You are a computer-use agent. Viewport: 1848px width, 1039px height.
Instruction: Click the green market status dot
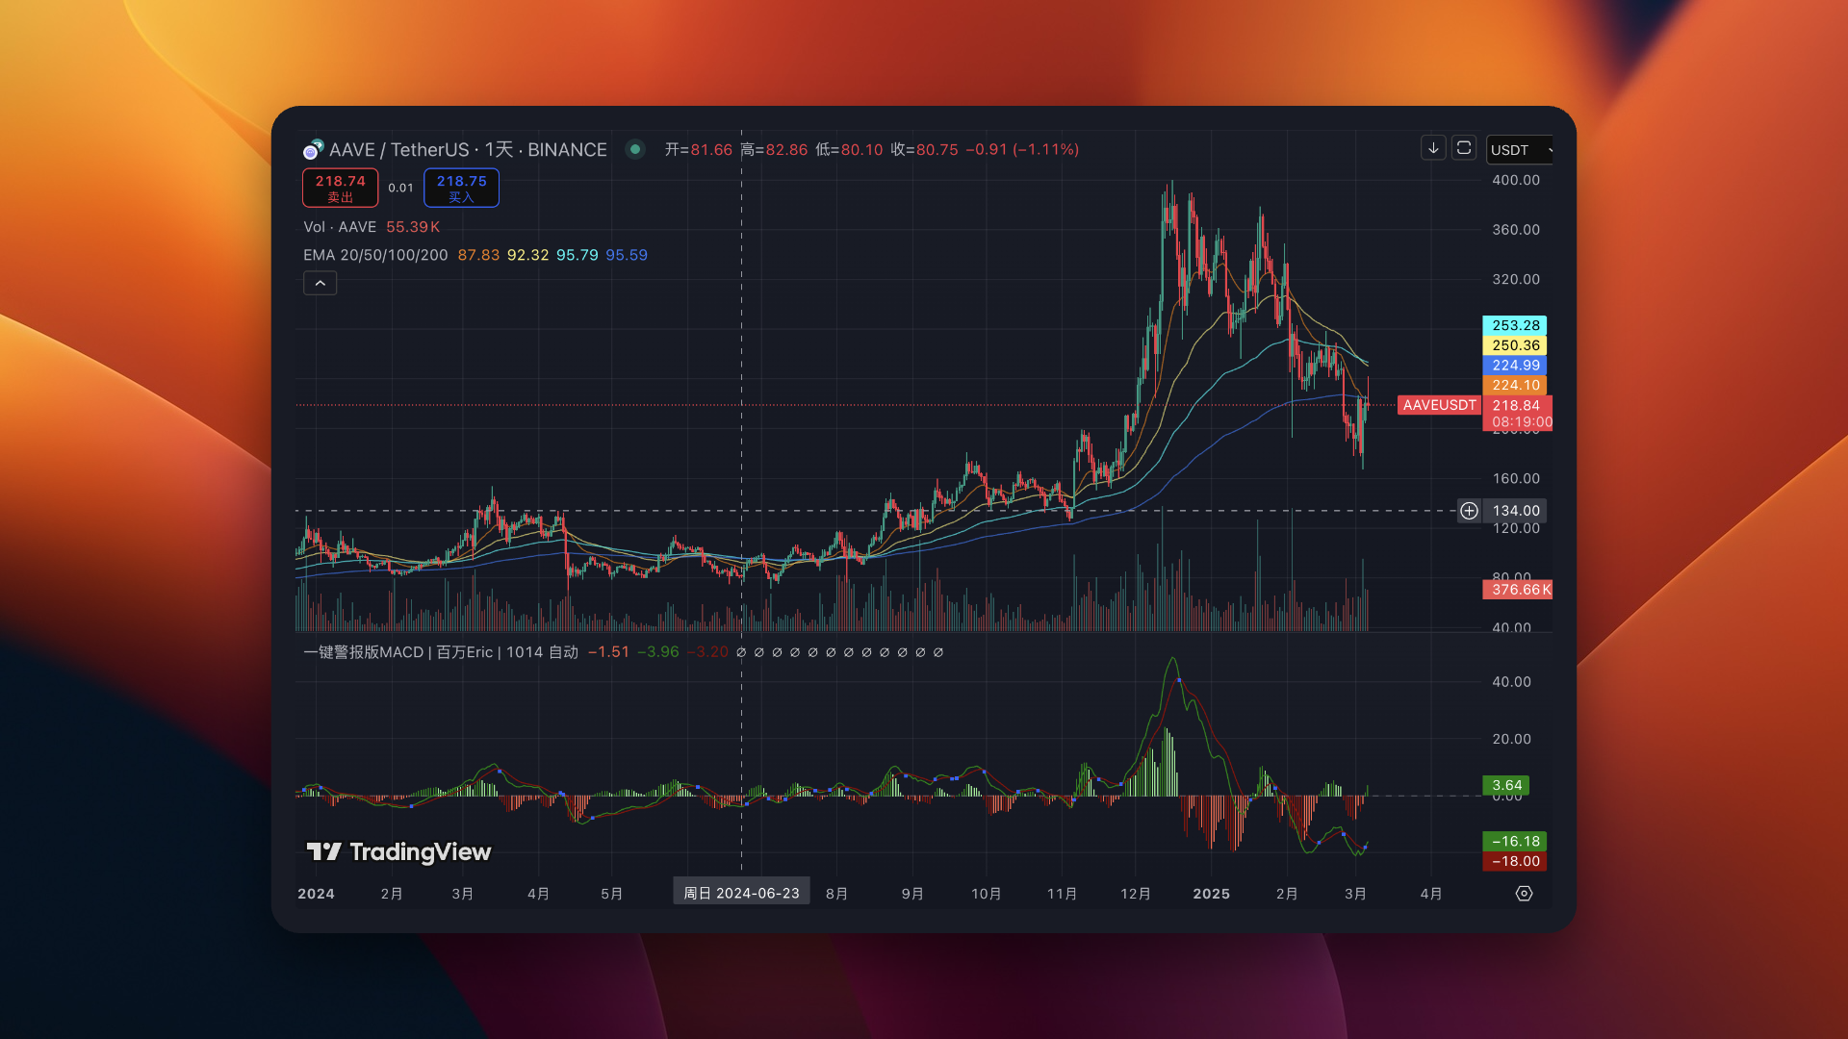click(x=634, y=149)
